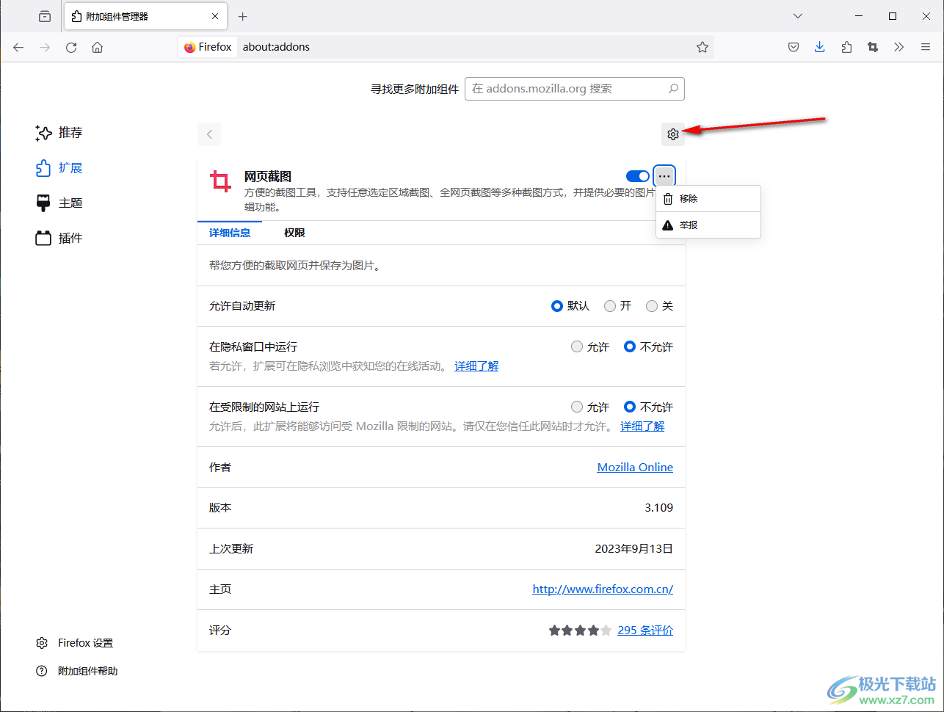Open 推荐 recommendations section
Viewport: 944px width, 712px height.
59,133
